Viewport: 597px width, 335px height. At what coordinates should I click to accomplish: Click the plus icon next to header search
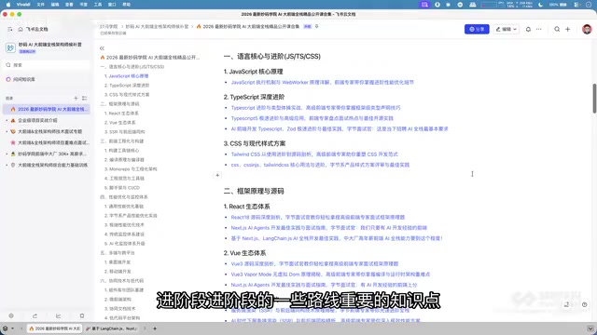[x=568, y=29]
